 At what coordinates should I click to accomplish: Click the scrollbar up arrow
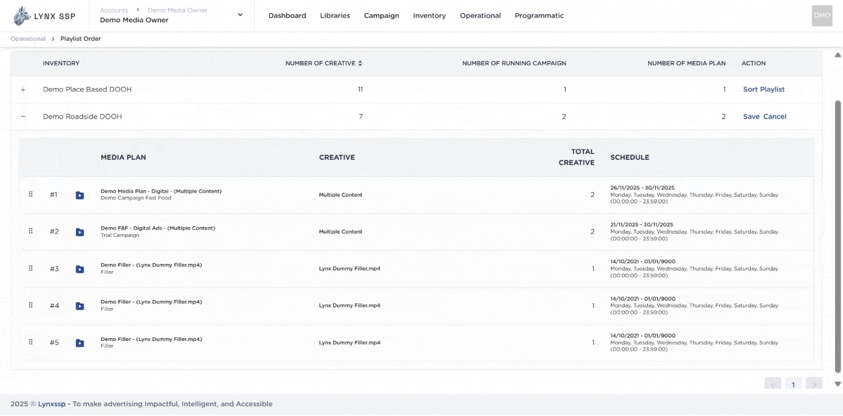point(838,55)
